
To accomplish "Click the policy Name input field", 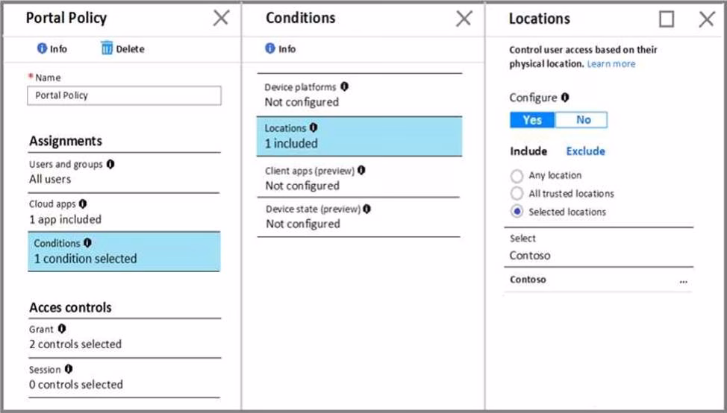I will pos(124,95).
